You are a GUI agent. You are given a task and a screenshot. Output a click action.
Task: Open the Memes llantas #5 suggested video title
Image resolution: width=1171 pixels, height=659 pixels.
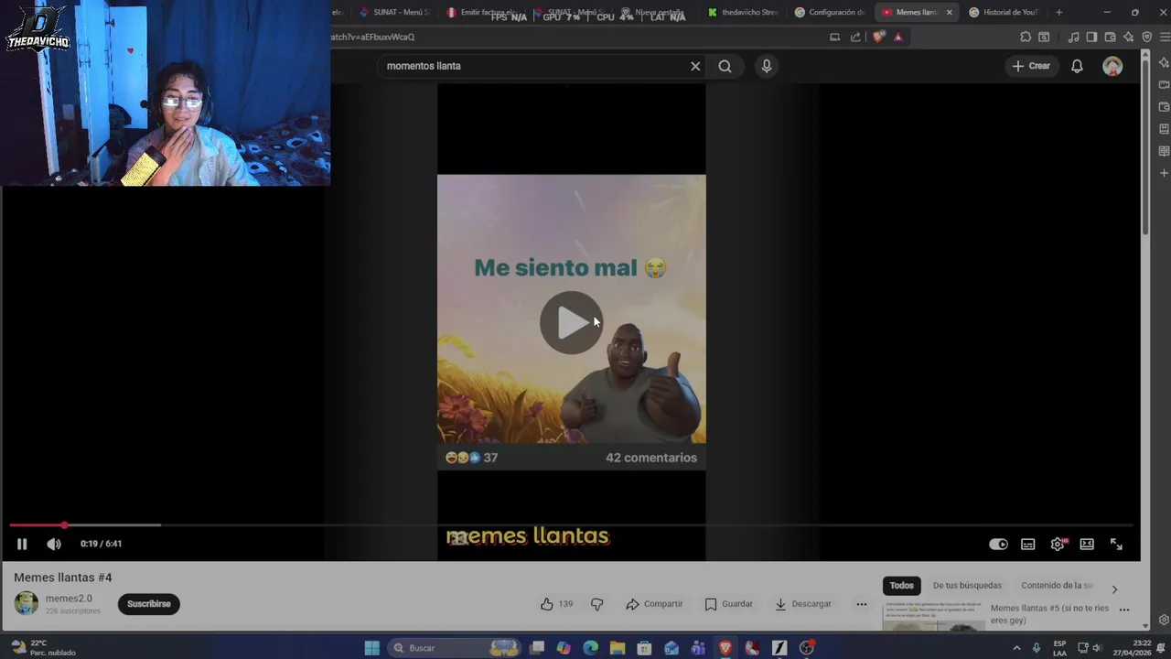coord(1049,614)
